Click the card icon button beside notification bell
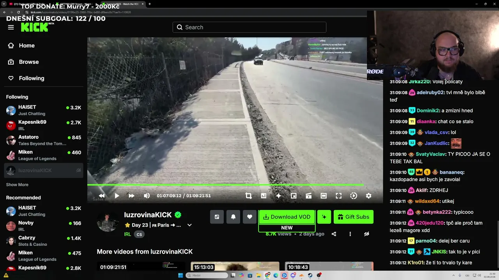 point(217,217)
